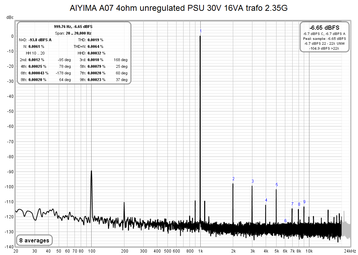The width and height of the screenshot is (358, 255).
Task: Click the '10k' frequency axis label
Action: click(x=309, y=251)
